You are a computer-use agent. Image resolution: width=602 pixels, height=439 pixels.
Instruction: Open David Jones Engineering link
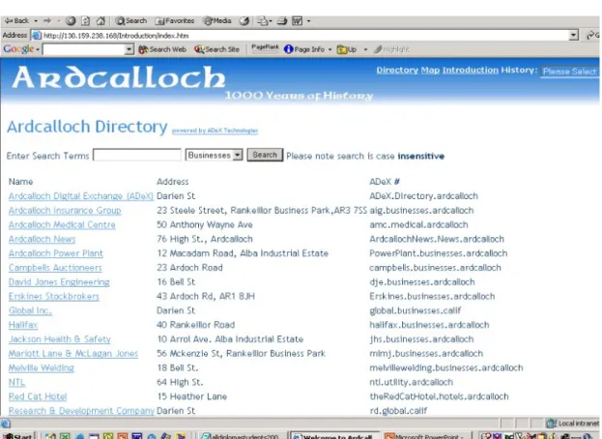pyautogui.click(x=59, y=282)
